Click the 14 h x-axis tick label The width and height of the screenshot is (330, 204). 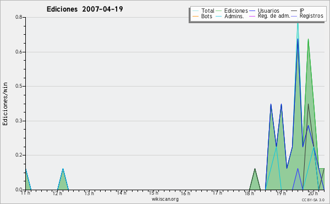pos(122,193)
